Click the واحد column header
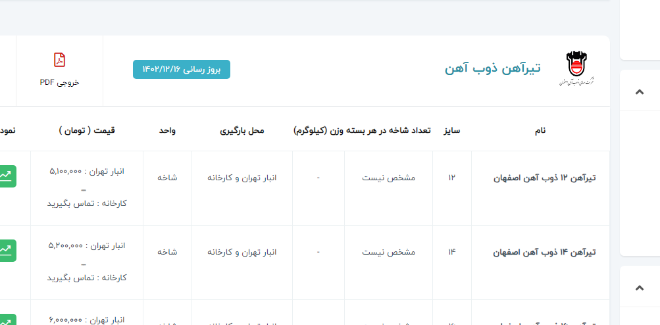This screenshot has height=325, width=660. 167,130
